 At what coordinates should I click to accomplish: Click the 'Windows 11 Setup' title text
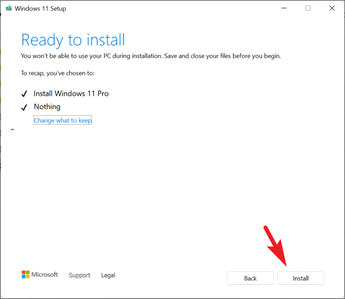tap(40, 8)
